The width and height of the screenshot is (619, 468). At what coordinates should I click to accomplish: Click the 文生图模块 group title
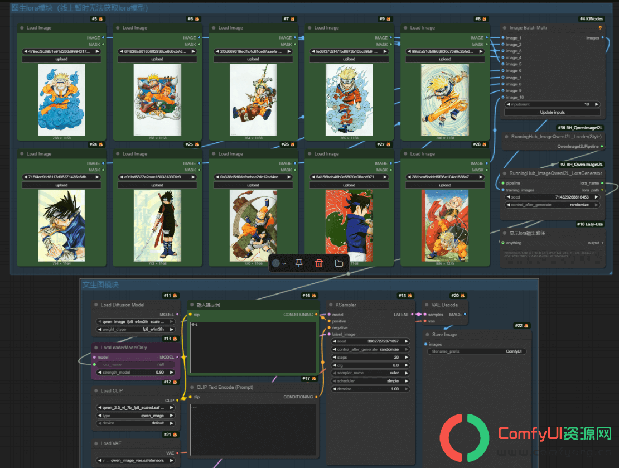[100, 284]
